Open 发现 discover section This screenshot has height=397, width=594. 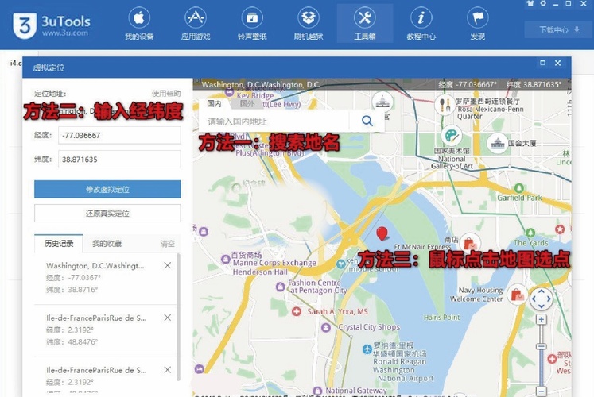[x=477, y=24]
